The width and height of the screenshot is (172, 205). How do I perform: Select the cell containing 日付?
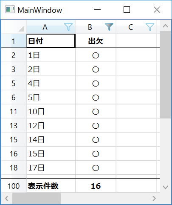click(x=51, y=41)
